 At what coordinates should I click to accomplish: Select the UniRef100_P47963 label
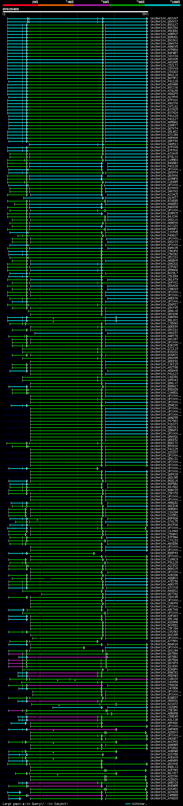coord(164,421)
